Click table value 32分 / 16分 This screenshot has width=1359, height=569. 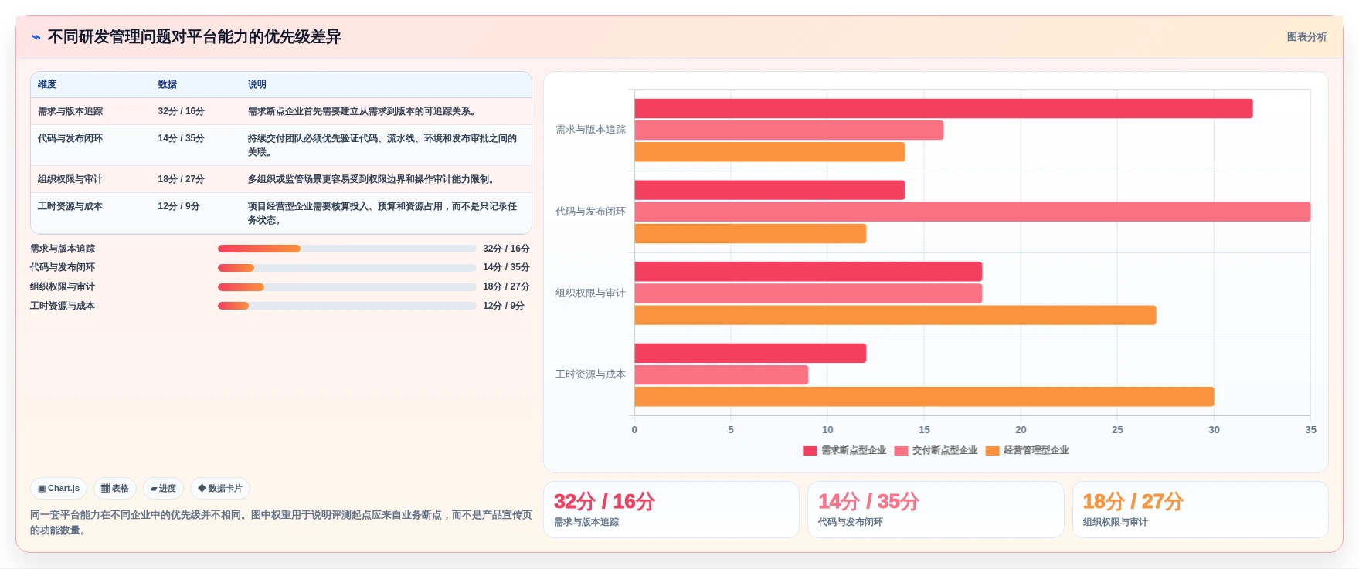181,111
